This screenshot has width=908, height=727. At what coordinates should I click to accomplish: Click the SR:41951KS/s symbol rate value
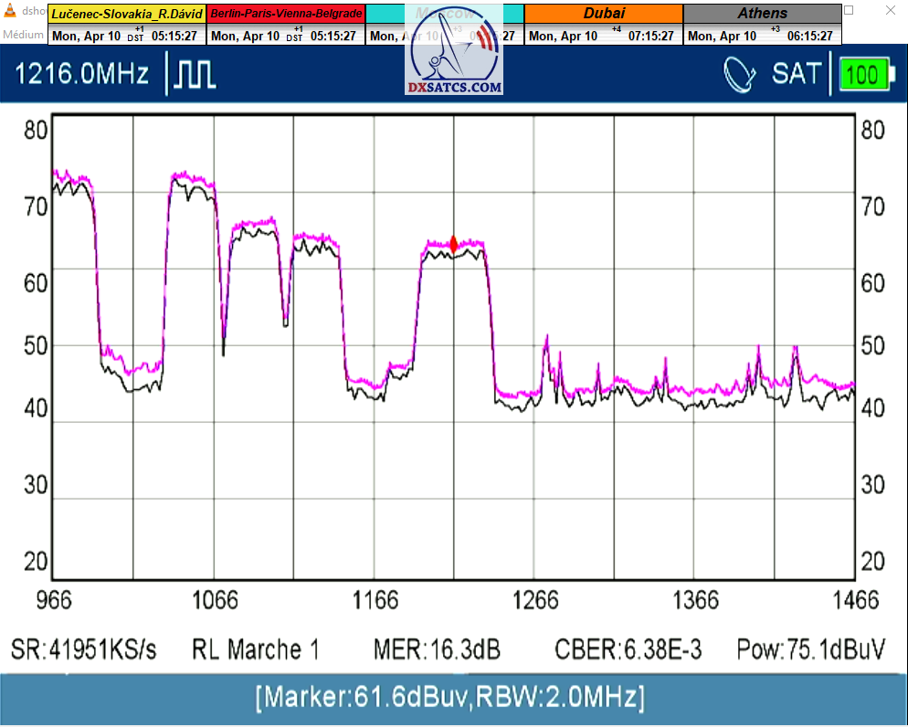pyautogui.click(x=84, y=649)
